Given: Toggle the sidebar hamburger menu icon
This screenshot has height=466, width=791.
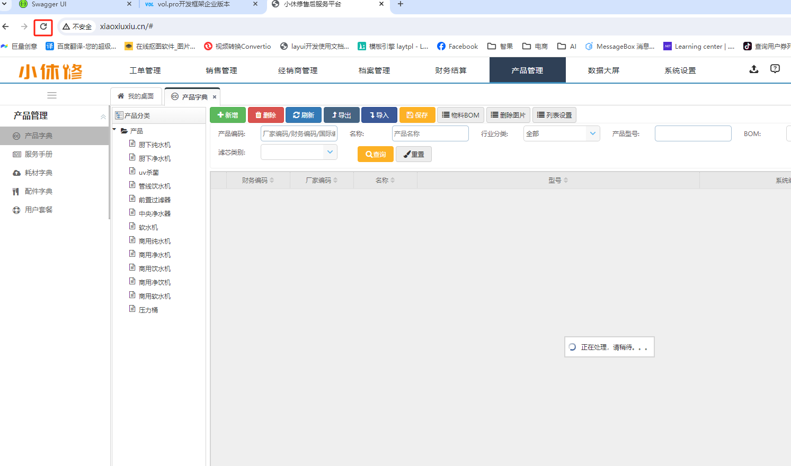Looking at the screenshot, I should 52,95.
